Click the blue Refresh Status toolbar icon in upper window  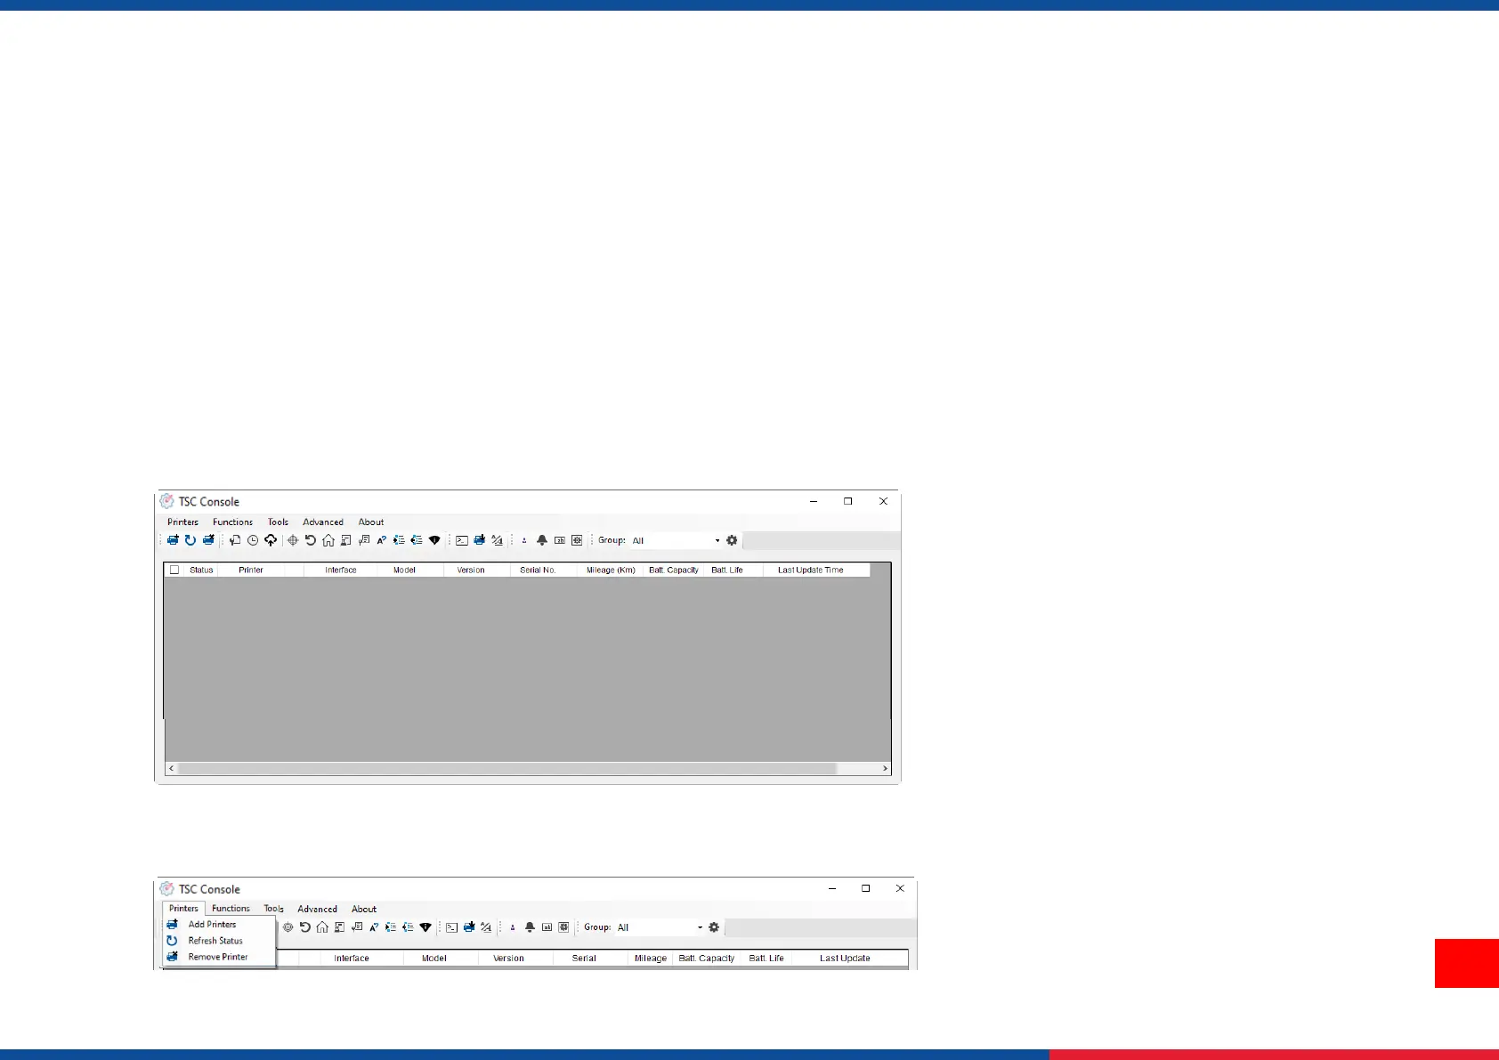click(x=190, y=540)
